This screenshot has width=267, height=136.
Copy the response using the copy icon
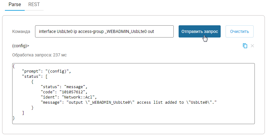(x=245, y=46)
